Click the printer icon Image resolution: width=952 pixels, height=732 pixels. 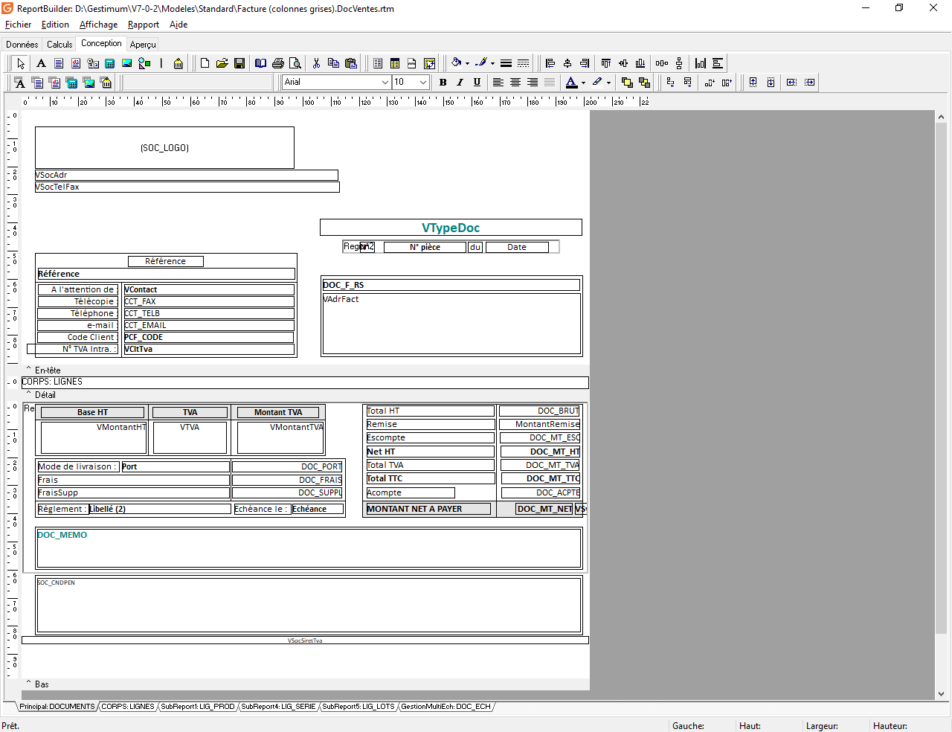pos(278,63)
